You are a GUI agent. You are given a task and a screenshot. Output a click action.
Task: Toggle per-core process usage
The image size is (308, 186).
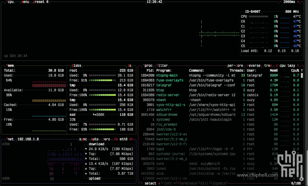(x=235, y=65)
